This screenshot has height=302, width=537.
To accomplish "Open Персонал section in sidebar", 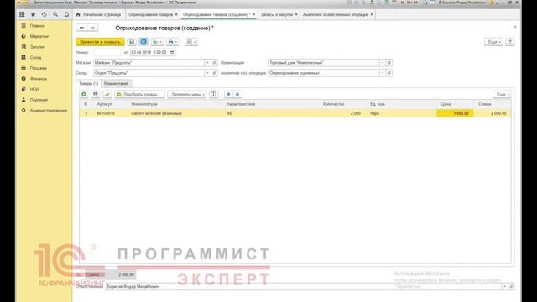I will [x=39, y=100].
